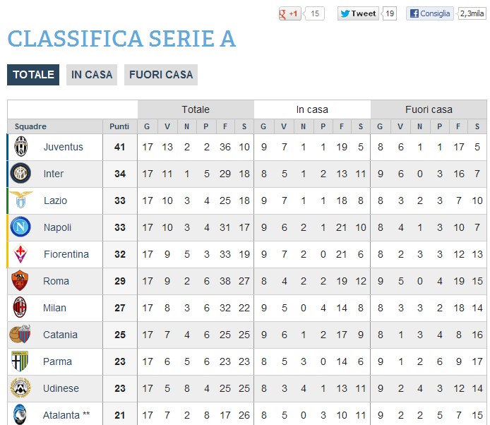Select the TOTALE tab
The image size is (490, 425).
click(x=33, y=75)
